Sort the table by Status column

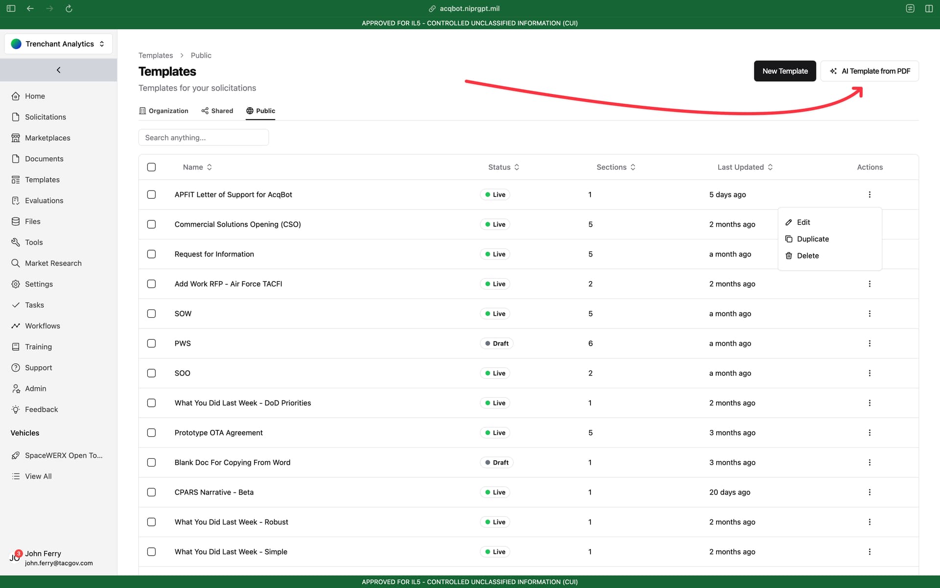coord(503,167)
